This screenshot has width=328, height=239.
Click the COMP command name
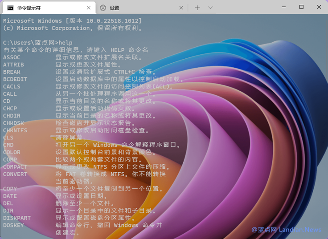pos(10,160)
